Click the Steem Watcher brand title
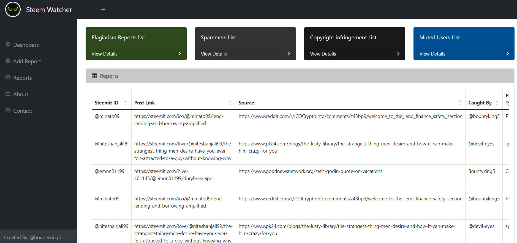This screenshot has width=517, height=243. pyautogui.click(x=49, y=10)
